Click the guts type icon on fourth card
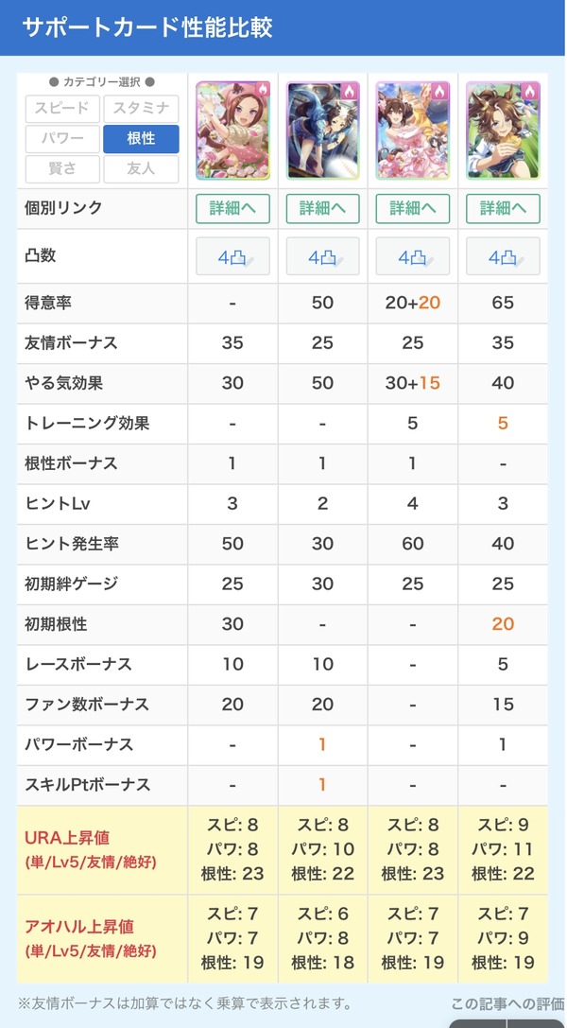 pyautogui.click(x=530, y=91)
